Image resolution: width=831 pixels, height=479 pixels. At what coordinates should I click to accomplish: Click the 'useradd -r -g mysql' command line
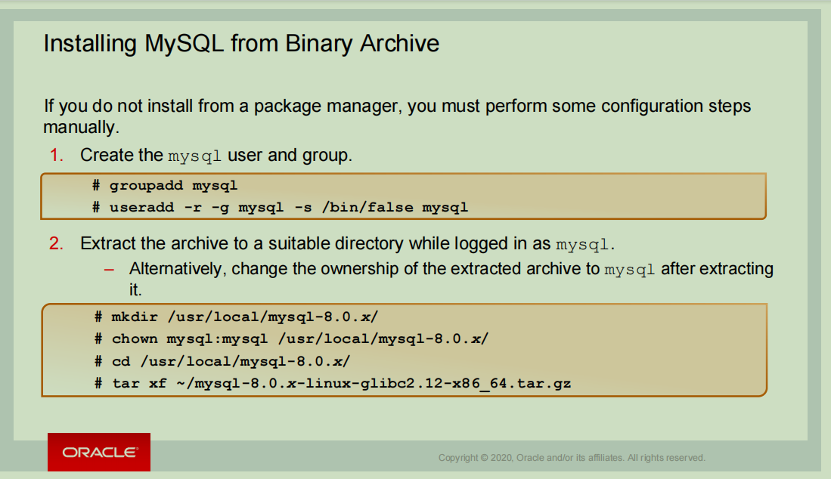pyautogui.click(x=281, y=208)
